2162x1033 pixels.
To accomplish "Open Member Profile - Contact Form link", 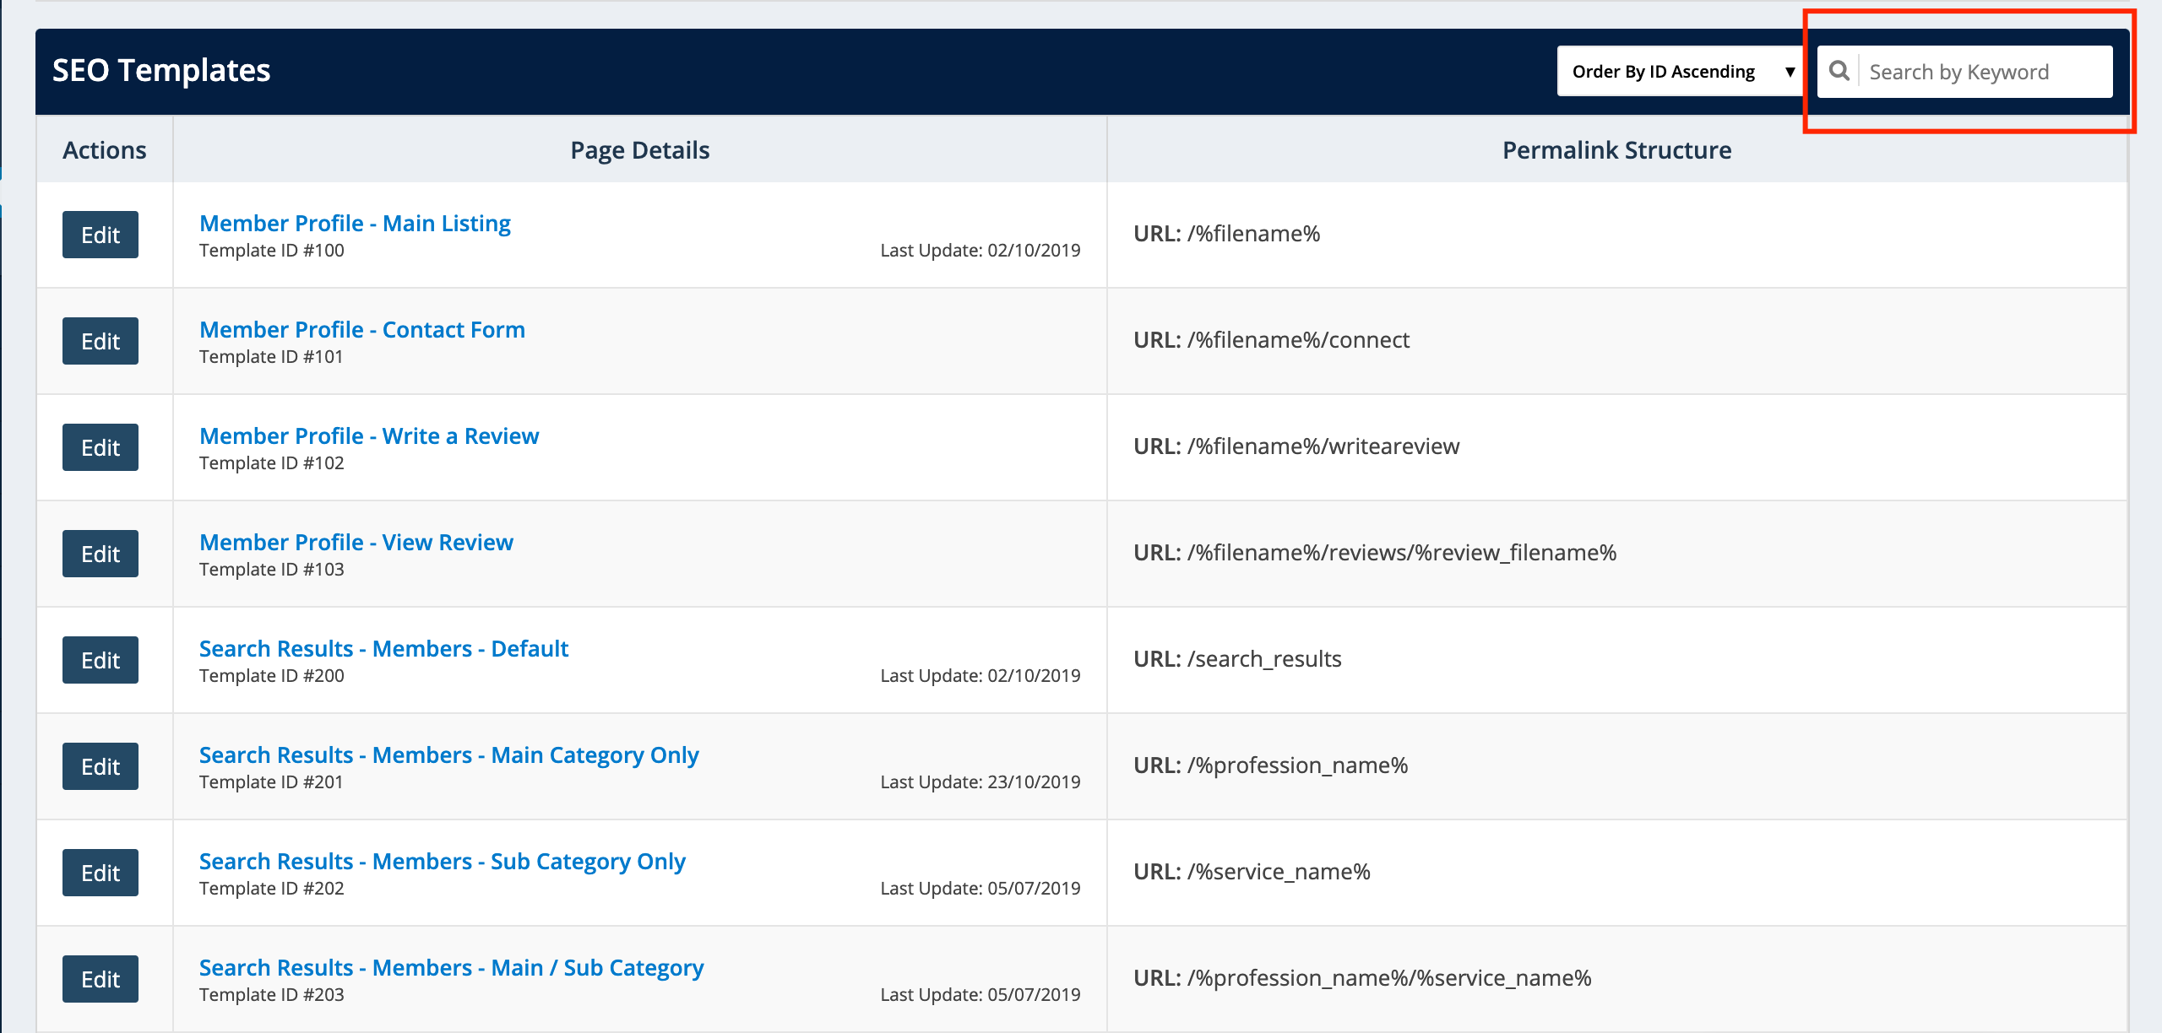I will [361, 330].
